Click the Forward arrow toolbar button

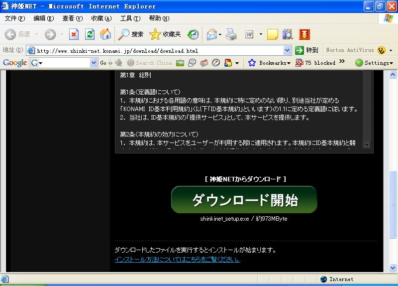click(50, 34)
